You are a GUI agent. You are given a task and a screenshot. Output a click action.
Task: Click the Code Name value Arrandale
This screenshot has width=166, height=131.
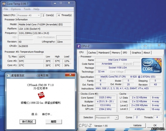coord(107,64)
